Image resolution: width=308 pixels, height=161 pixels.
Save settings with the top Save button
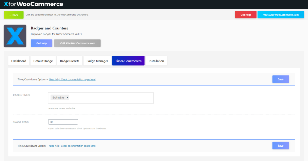281,79
